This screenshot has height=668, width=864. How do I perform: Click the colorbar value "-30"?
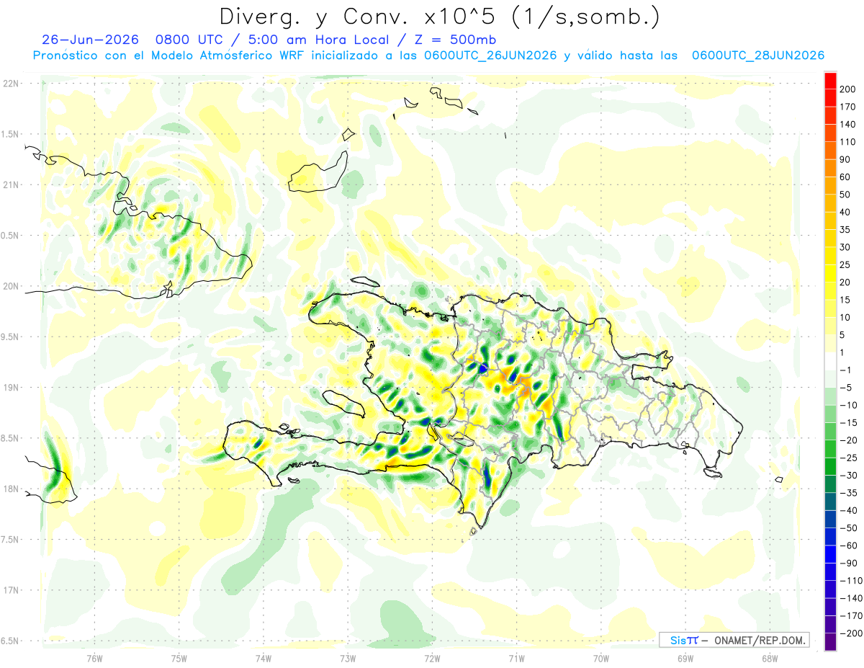(848, 476)
